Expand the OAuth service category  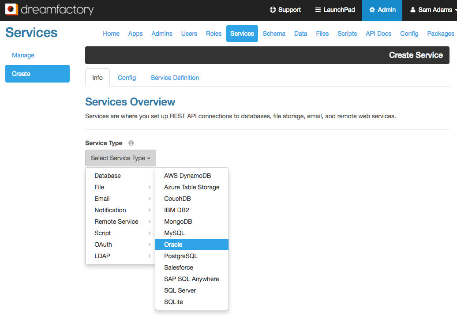(103, 244)
